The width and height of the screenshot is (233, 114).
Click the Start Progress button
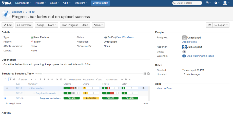coord(70,25)
